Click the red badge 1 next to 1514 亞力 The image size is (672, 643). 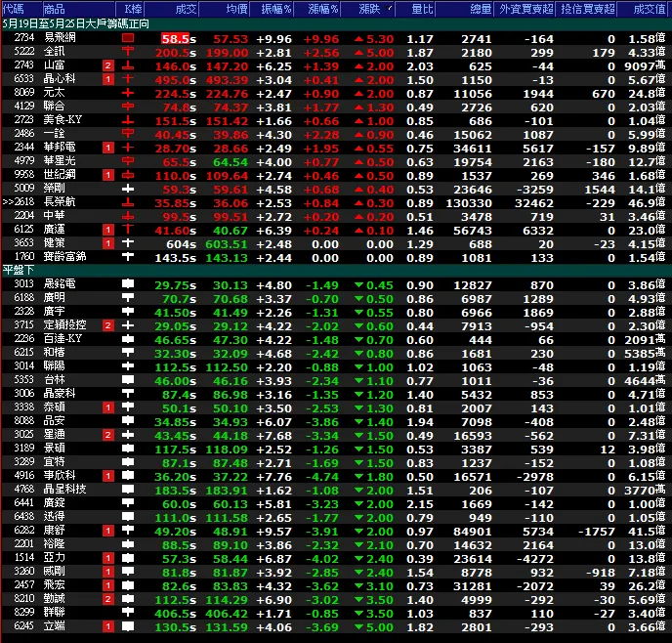(108, 558)
